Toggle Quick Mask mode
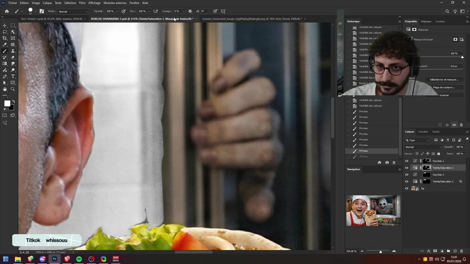The height and width of the screenshot is (264, 470). tap(5, 115)
